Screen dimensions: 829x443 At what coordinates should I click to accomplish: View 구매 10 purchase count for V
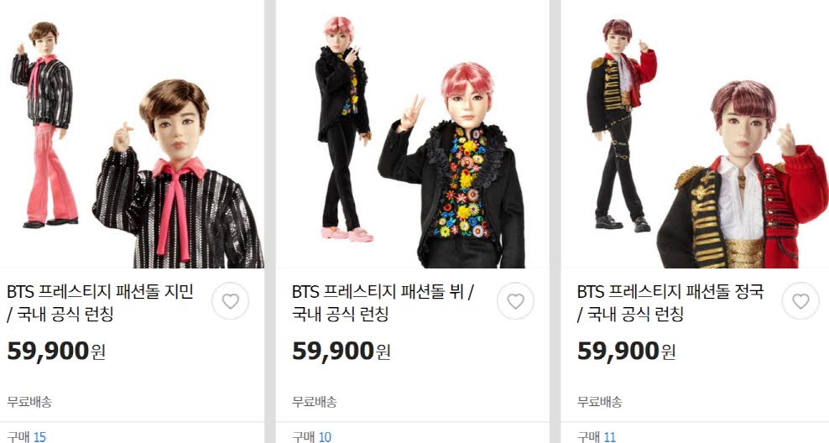[312, 436]
